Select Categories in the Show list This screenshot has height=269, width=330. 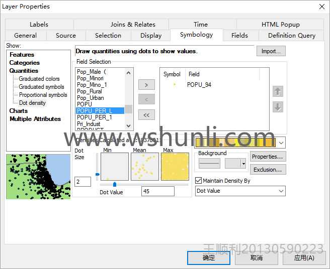25,63
